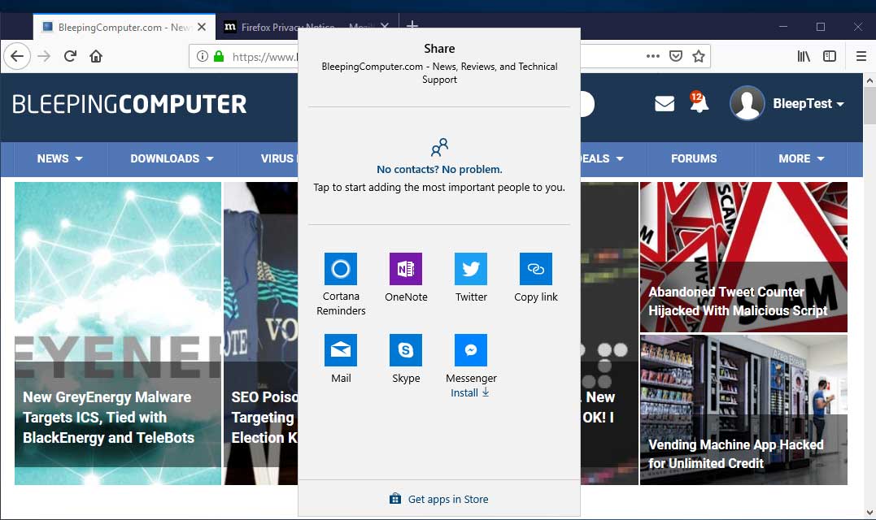This screenshot has height=520, width=876.
Task: Open the Firefox hamburger menu
Action: 861,56
